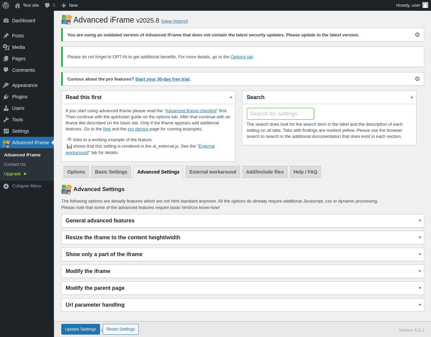Open the view history link
This screenshot has height=337, width=431.
pyautogui.click(x=174, y=21)
